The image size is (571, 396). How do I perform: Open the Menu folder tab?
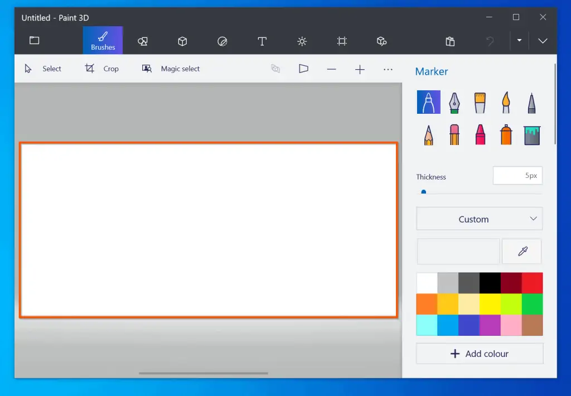pos(35,41)
